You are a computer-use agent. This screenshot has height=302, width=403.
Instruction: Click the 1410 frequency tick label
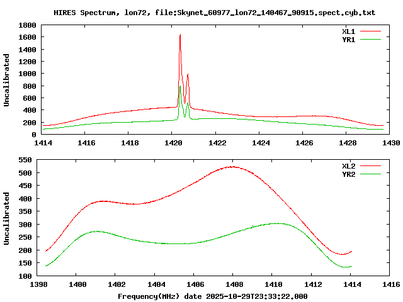point(273,284)
